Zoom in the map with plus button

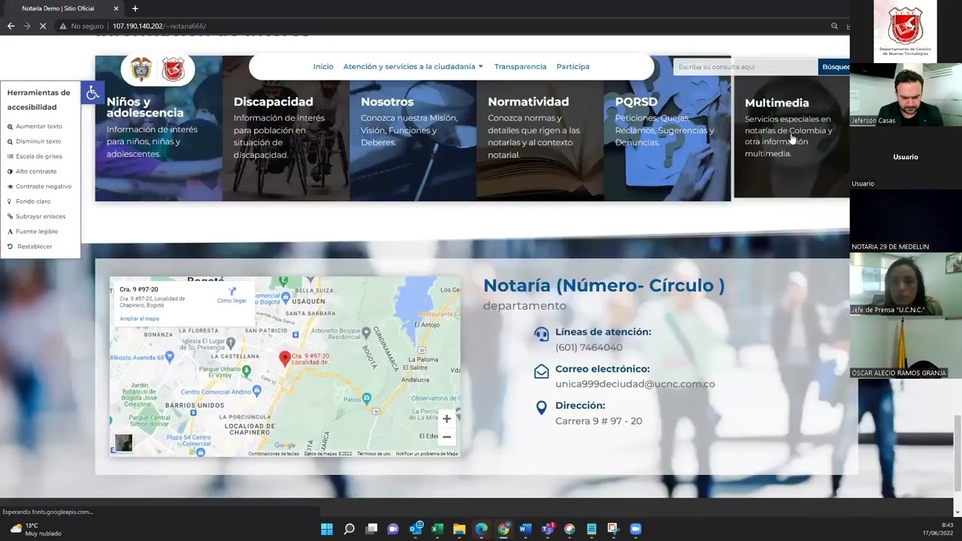[446, 419]
